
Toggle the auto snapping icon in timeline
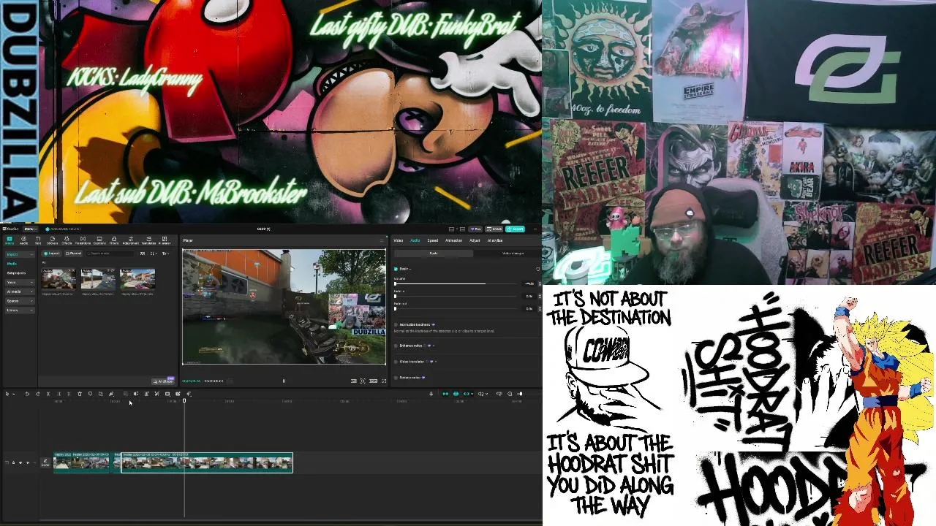(456, 394)
